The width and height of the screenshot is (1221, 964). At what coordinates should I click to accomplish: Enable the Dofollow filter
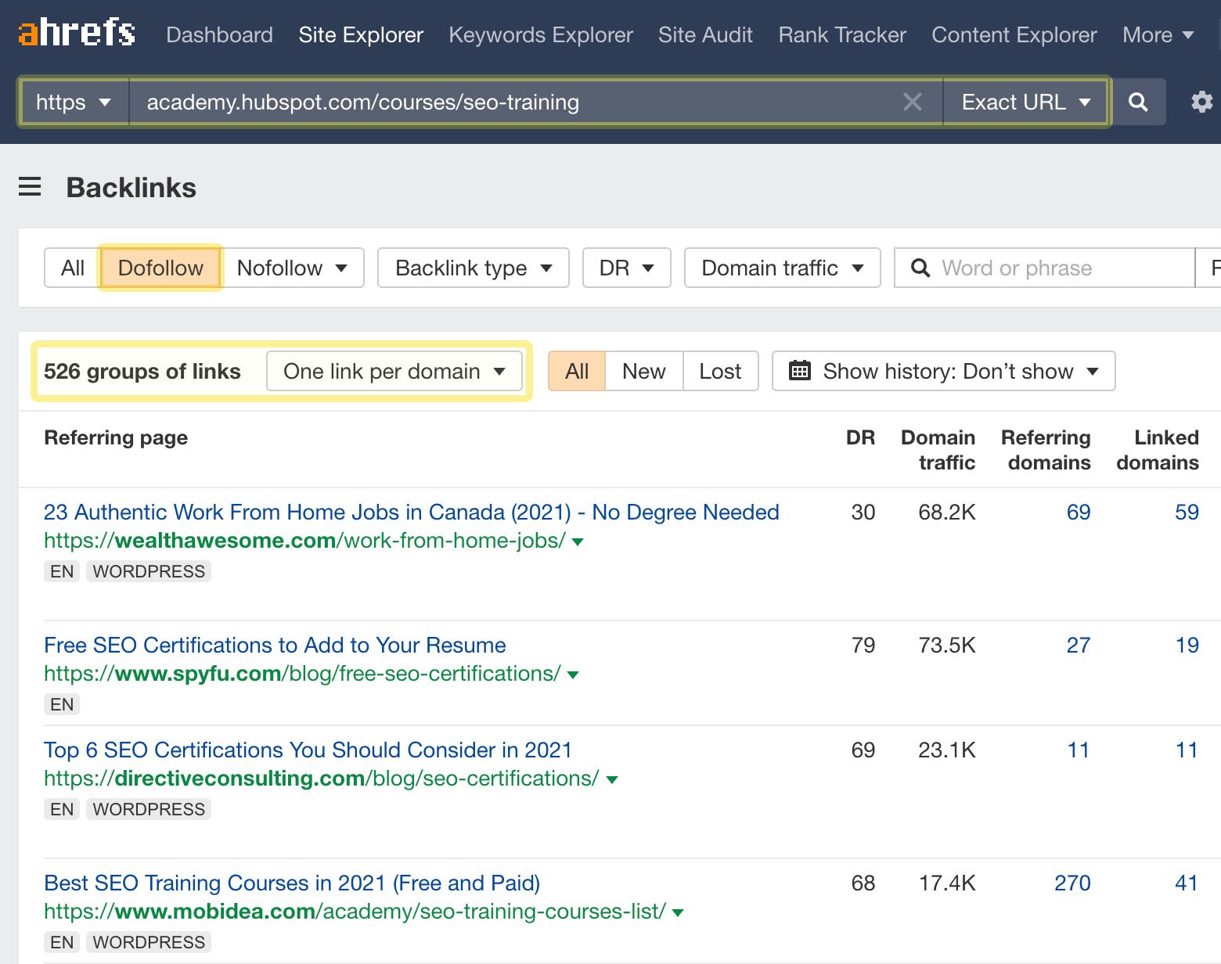coord(160,268)
